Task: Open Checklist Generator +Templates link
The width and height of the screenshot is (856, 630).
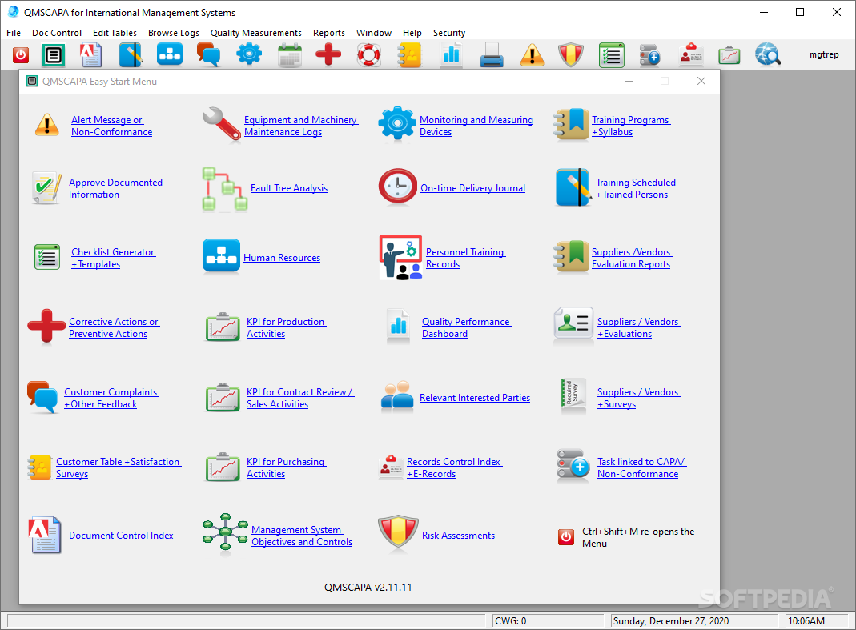Action: [113, 259]
